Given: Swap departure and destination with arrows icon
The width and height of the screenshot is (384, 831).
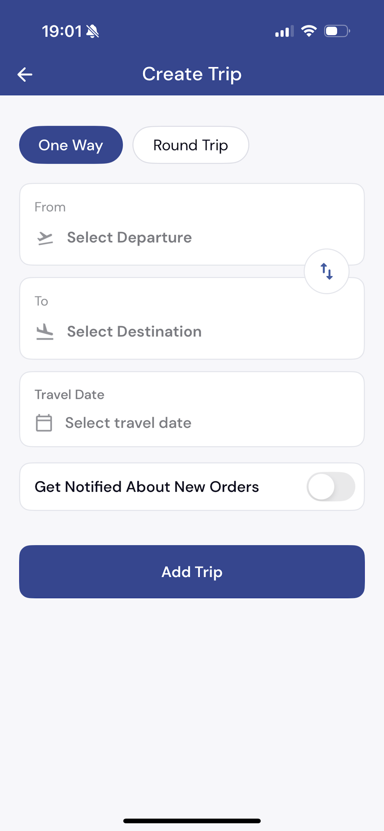Looking at the screenshot, I should pyautogui.click(x=327, y=271).
